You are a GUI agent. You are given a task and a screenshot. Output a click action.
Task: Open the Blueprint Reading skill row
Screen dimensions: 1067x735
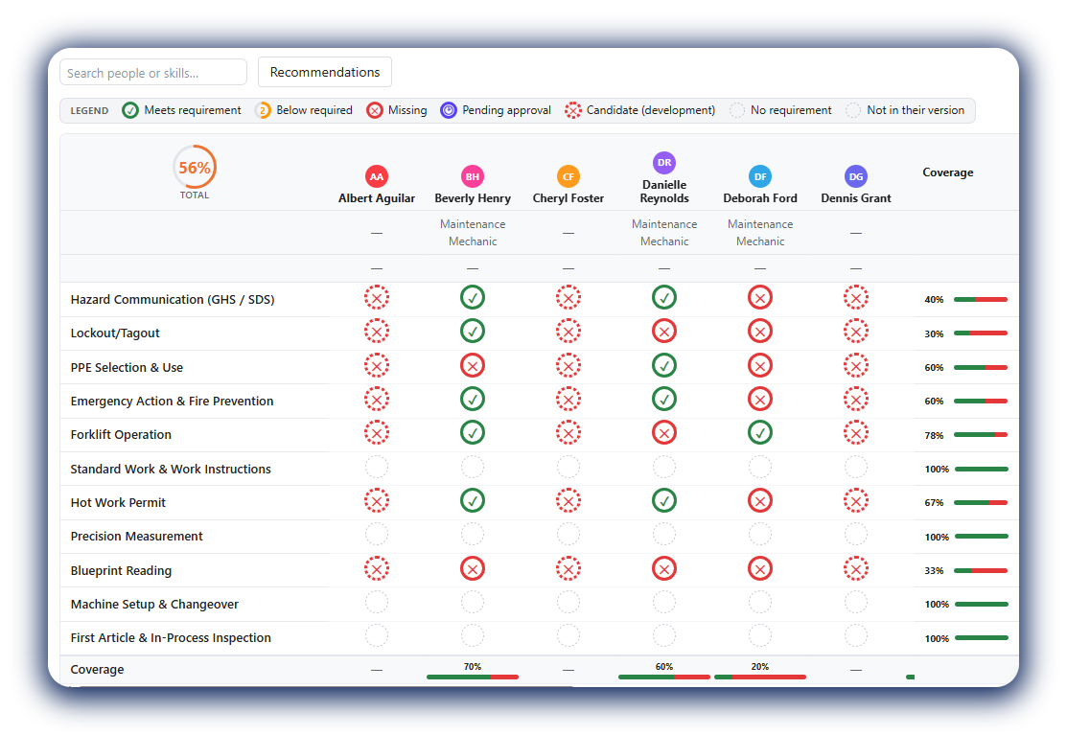(x=121, y=570)
